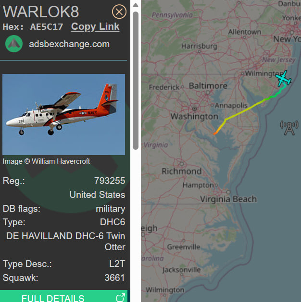Click the radio tower receiver icon on map
Viewport: 301px width, 302px height.
pyautogui.click(x=289, y=128)
